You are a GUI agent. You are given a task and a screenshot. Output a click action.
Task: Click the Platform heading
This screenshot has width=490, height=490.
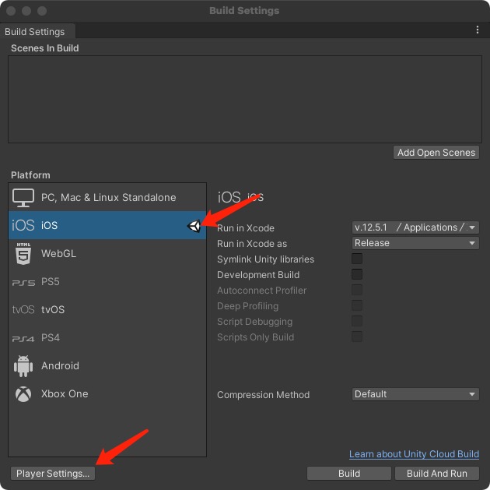point(30,175)
